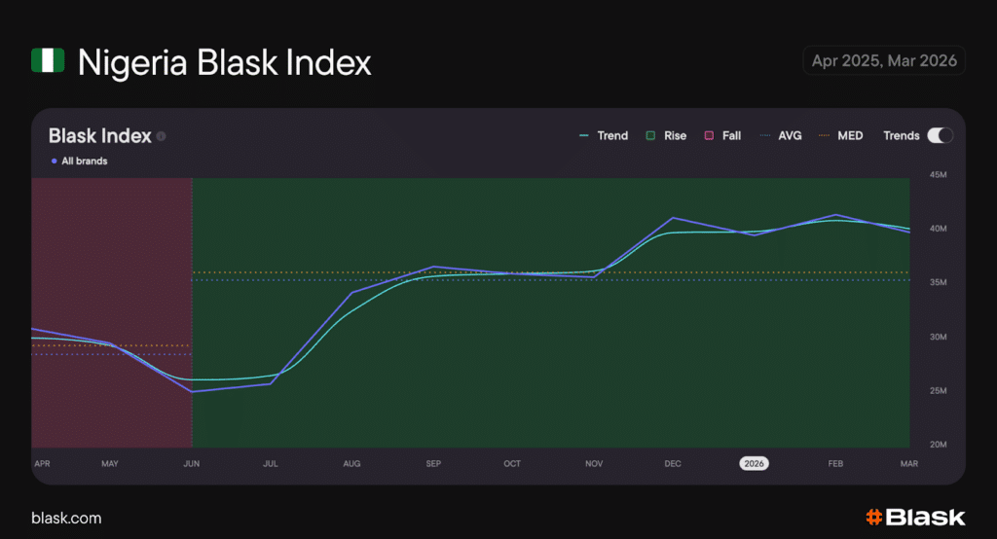The height and width of the screenshot is (539, 997).
Task: Click the info icon beside Blask Index
Action: [162, 136]
